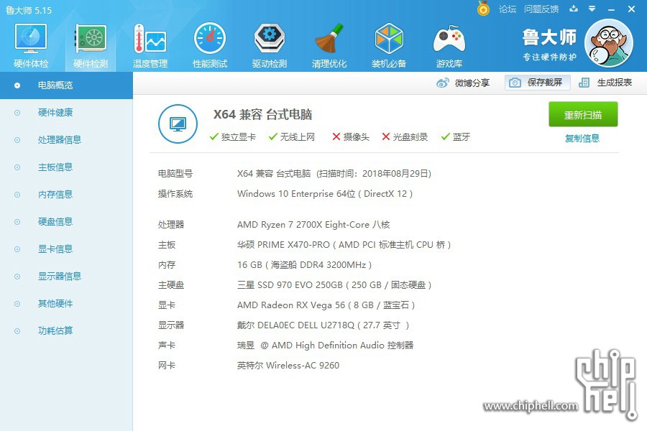Click 生成报表 generate report
647x431 pixels.
(605, 83)
